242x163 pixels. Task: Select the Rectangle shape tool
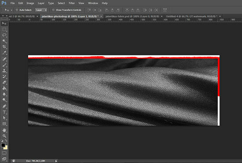(x=4, y=124)
